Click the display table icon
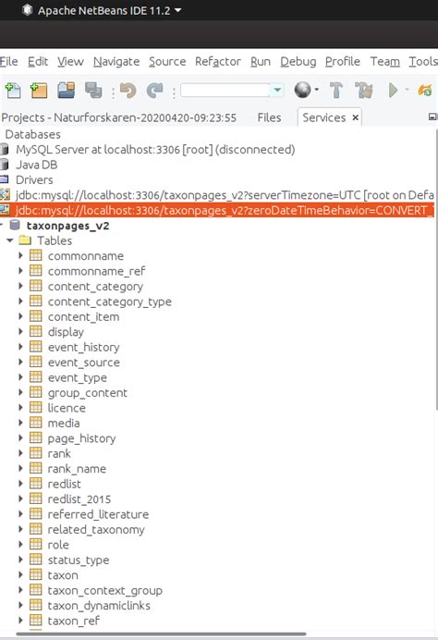This screenshot has height=640, width=438. tap(36, 331)
